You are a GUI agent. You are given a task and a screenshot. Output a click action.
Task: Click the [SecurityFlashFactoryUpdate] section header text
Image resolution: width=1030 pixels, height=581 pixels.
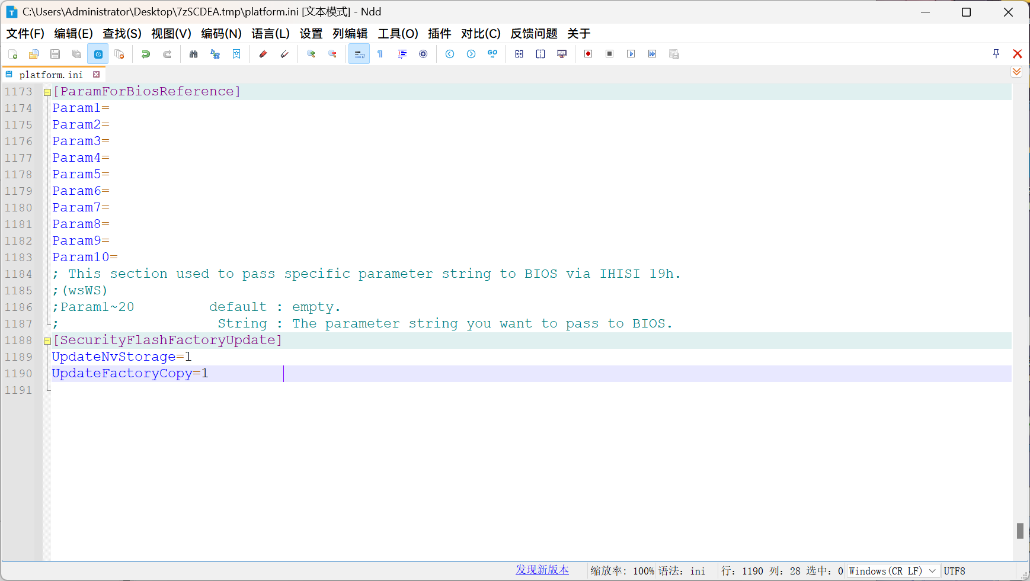point(168,341)
